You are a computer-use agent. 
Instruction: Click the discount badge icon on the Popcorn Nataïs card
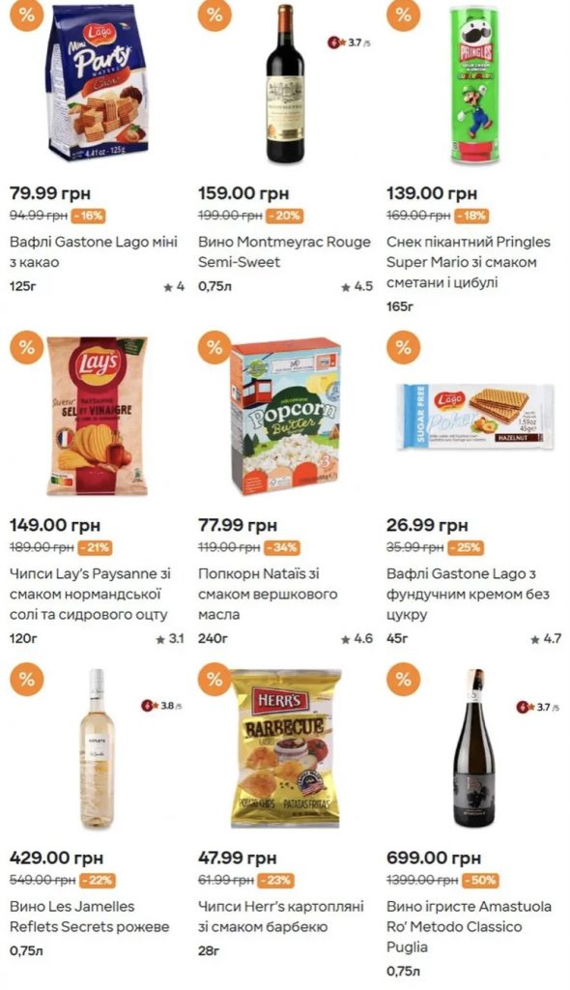click(213, 346)
